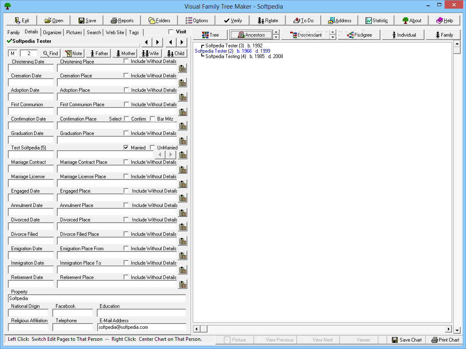
Task: Click the chart horizontal scrollbar thumb
Action: click(x=204, y=329)
